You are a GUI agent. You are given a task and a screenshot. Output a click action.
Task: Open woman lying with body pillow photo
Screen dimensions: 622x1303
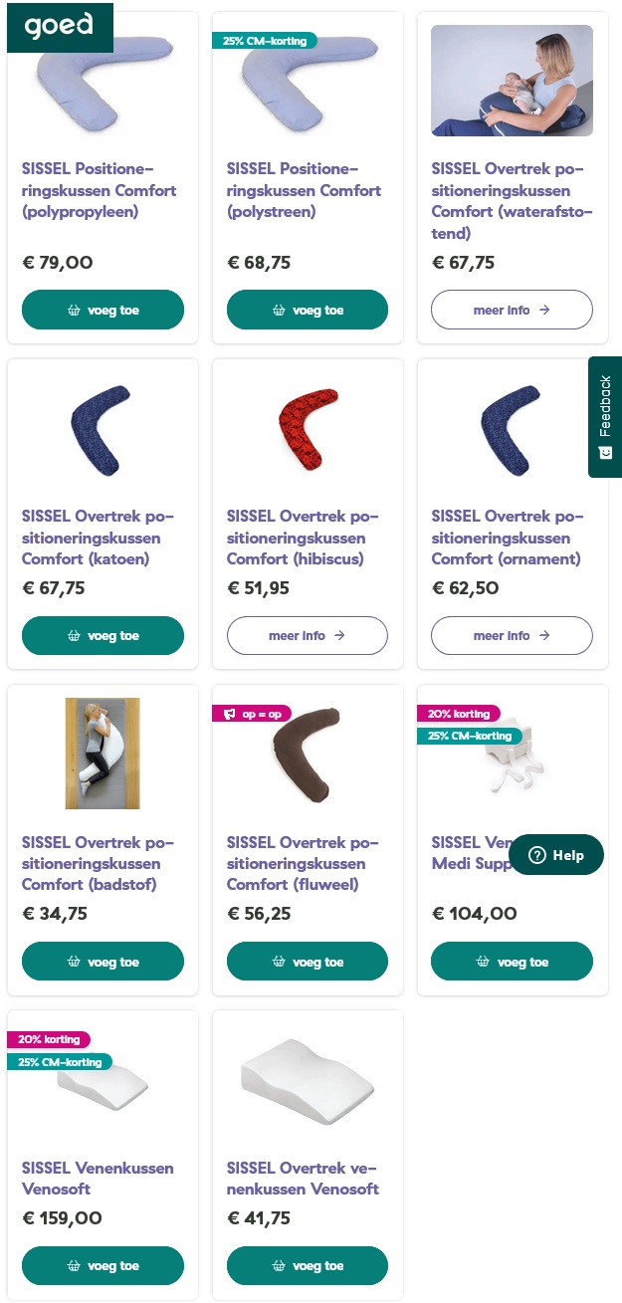pyautogui.click(x=103, y=753)
